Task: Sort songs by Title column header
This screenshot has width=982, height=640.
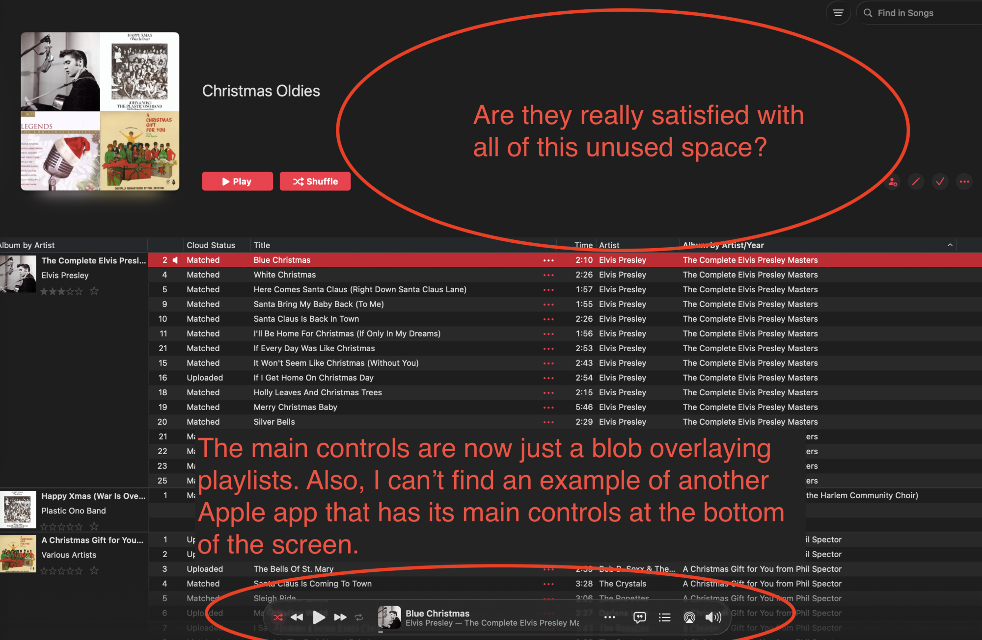Action: pos(262,245)
